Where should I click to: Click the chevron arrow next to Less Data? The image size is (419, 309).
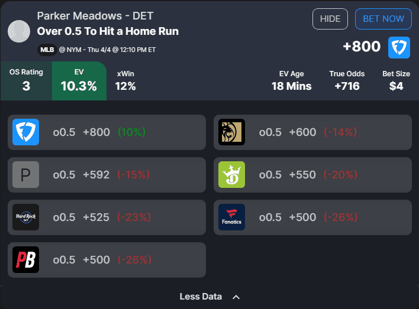tap(236, 297)
